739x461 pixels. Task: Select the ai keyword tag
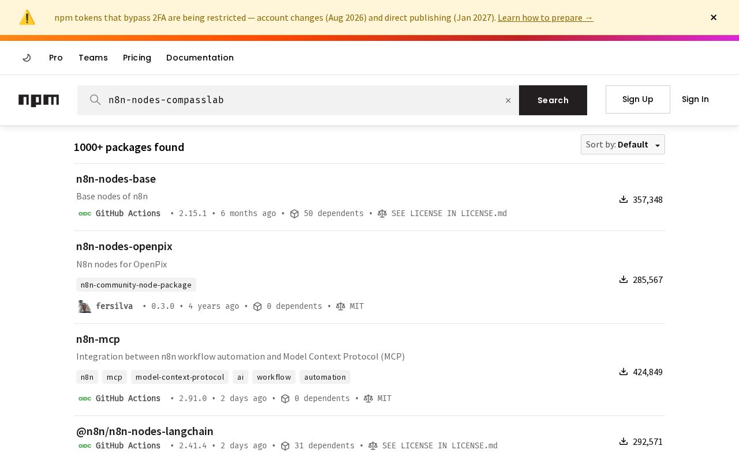tap(240, 377)
